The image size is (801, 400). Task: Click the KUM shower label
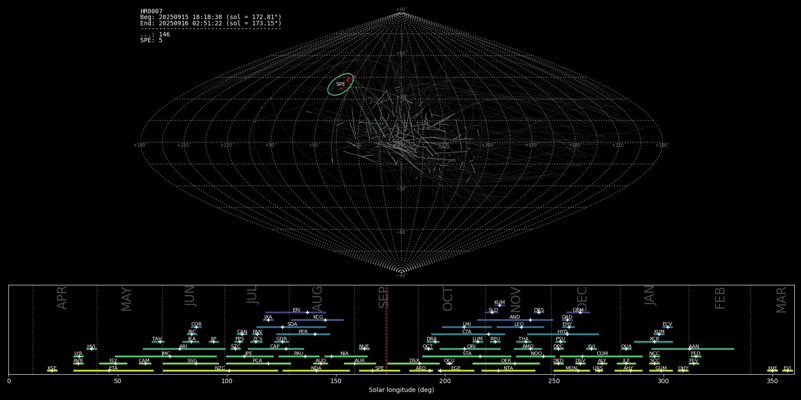click(x=500, y=303)
